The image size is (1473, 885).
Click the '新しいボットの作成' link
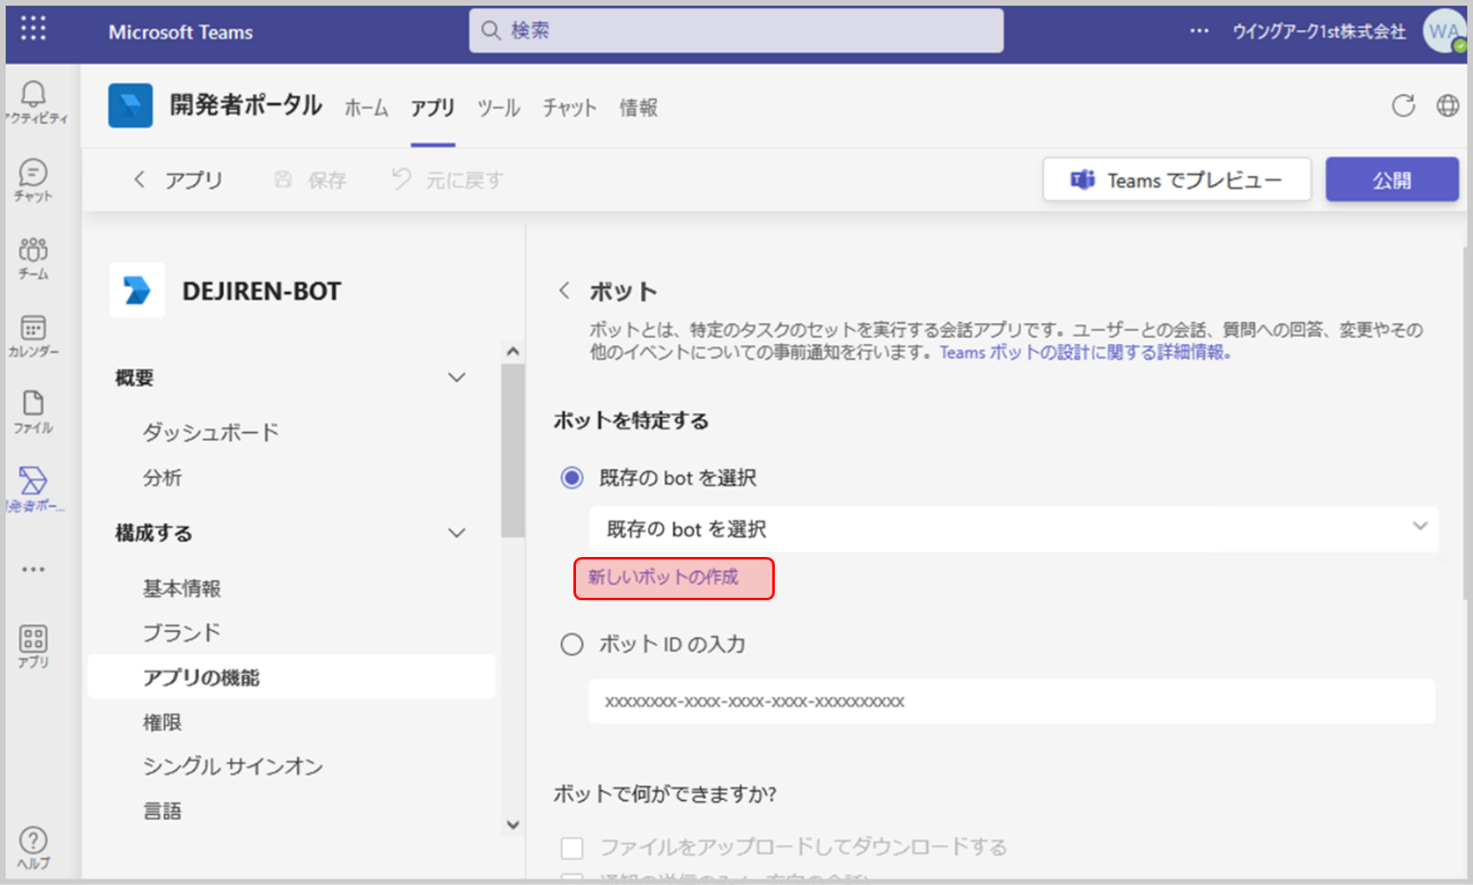point(663,577)
